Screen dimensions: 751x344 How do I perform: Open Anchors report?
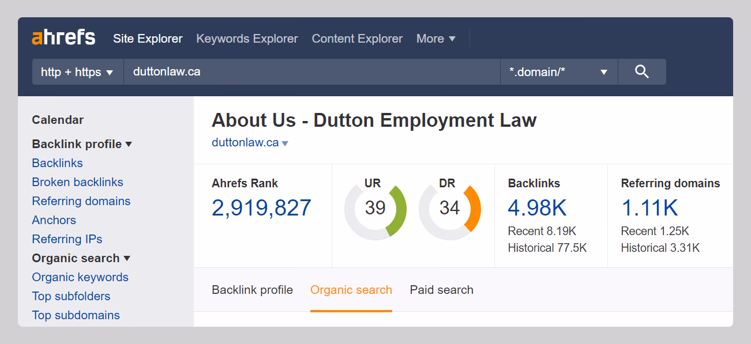tap(54, 220)
